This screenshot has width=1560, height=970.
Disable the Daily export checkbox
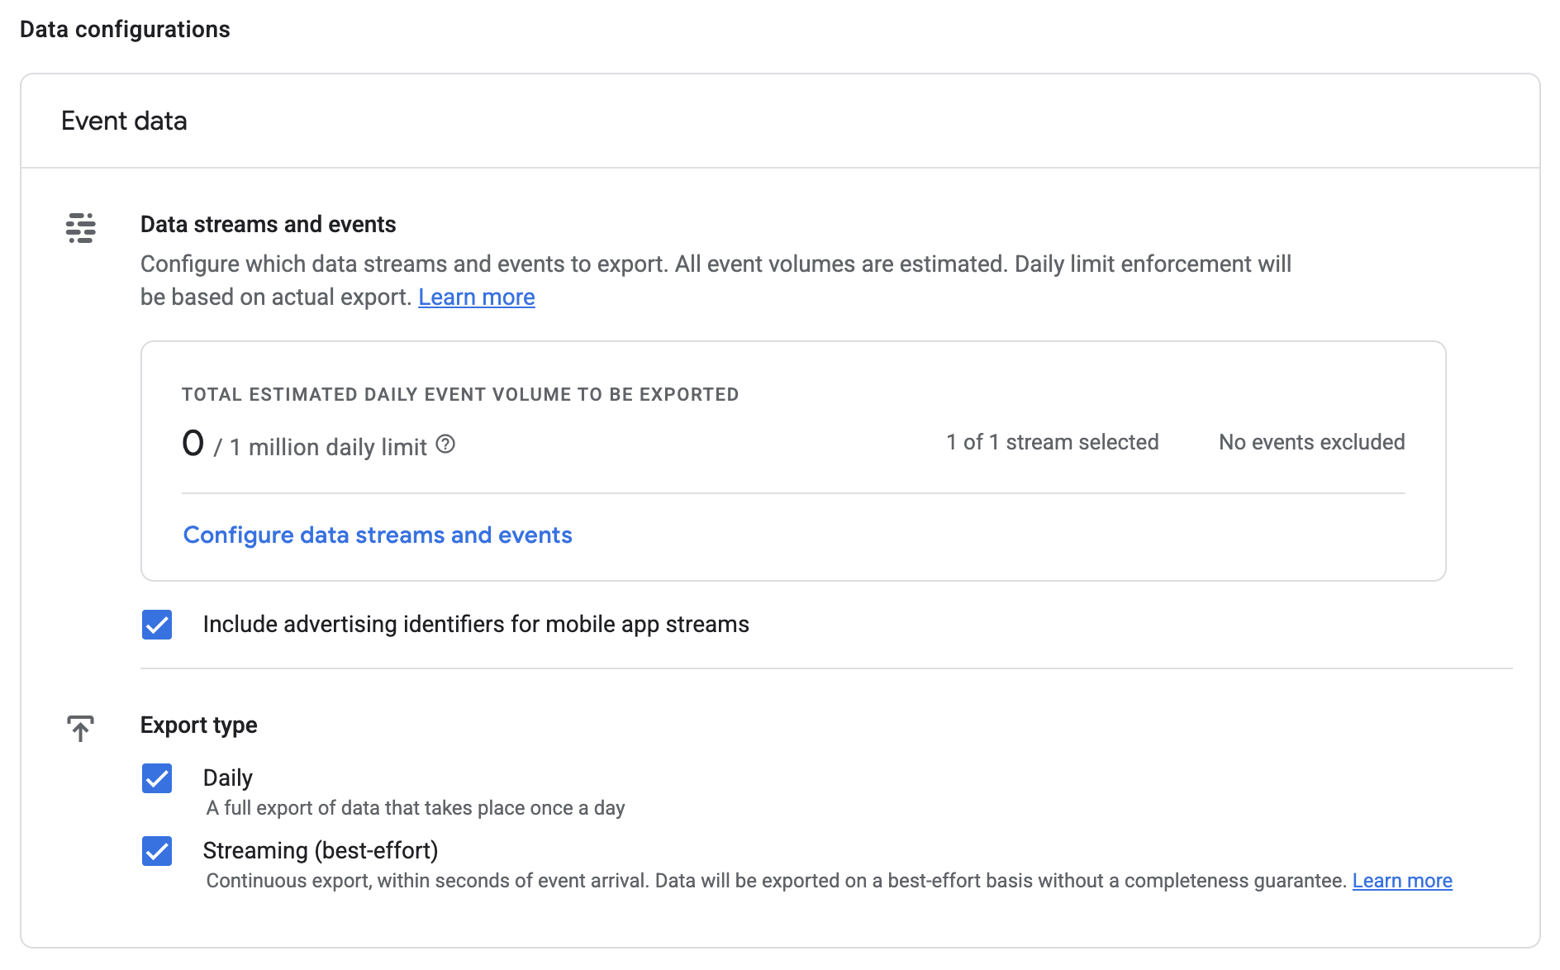pyautogui.click(x=157, y=778)
